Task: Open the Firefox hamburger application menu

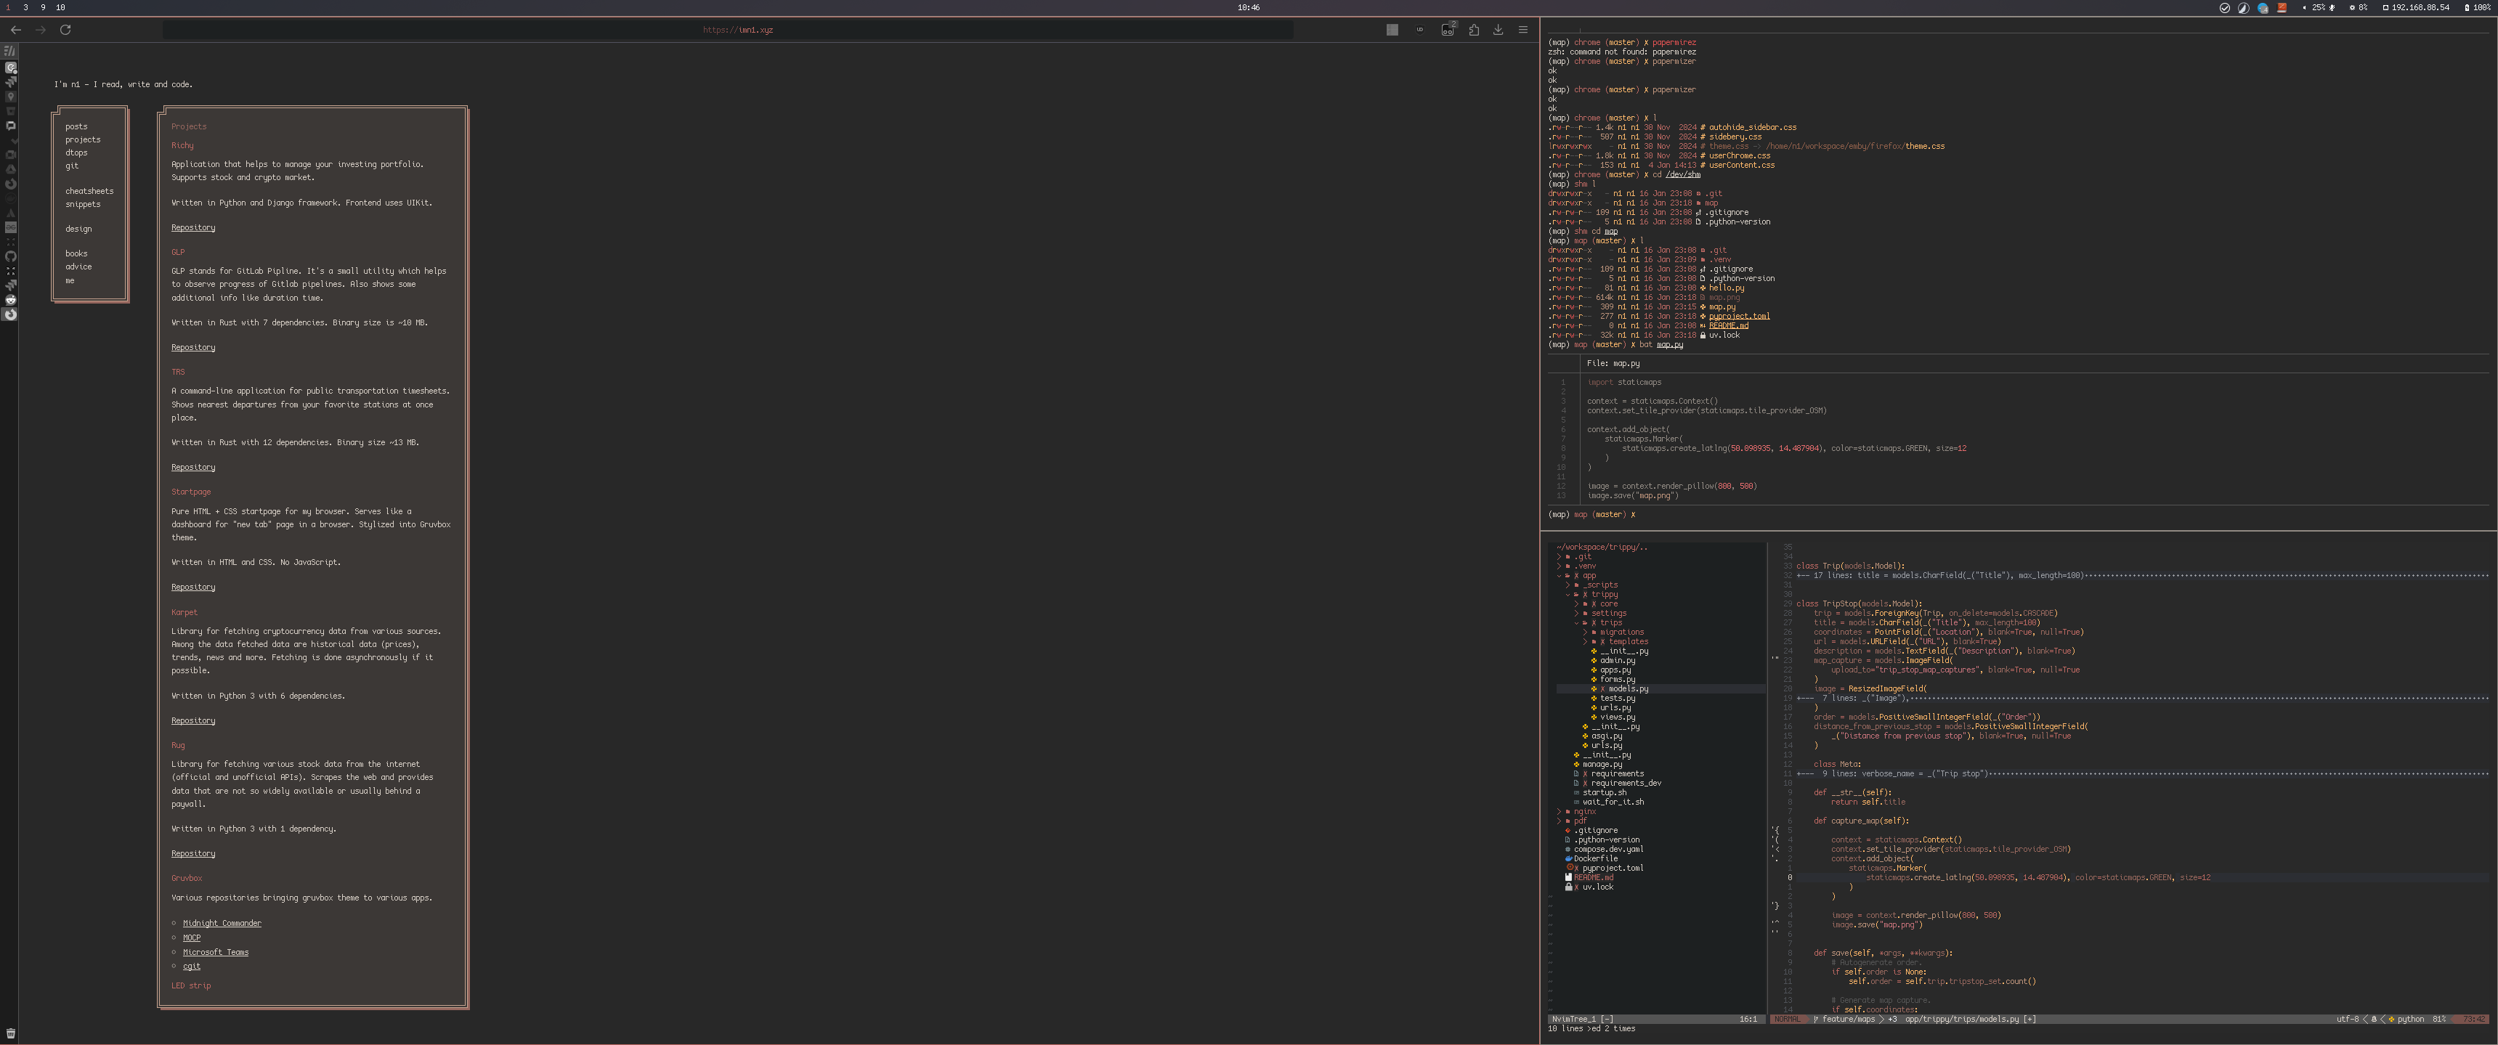Action: 1523,30
